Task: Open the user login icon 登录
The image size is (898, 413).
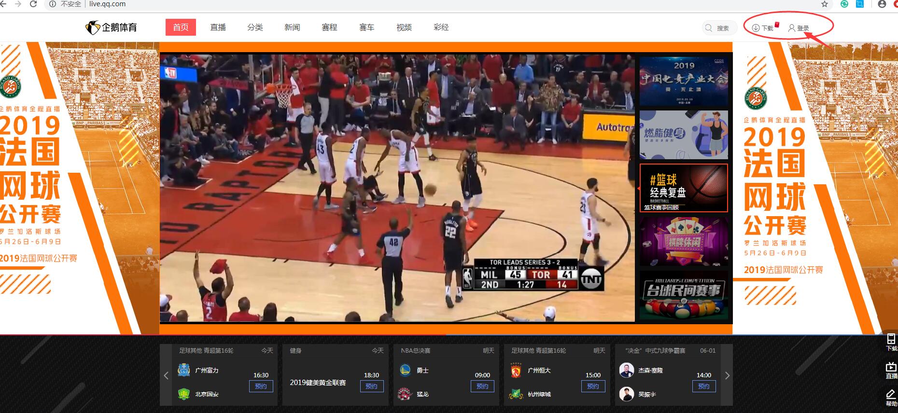Action: [792, 28]
